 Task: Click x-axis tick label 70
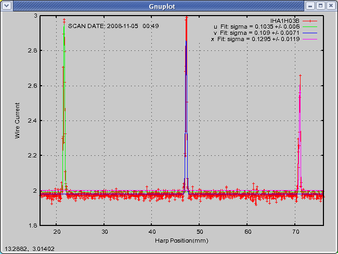[296, 232]
